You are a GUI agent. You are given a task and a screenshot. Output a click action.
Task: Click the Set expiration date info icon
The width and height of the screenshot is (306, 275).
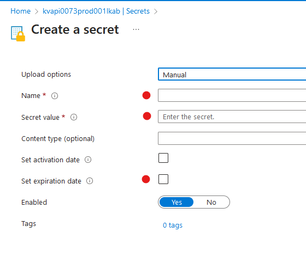90,181
